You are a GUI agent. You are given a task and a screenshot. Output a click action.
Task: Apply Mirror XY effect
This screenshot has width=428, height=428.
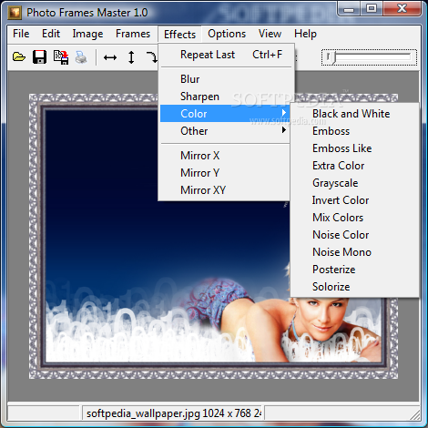coord(225,190)
